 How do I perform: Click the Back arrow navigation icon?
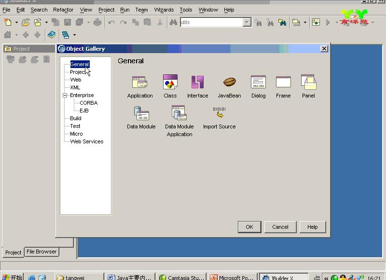point(26,35)
